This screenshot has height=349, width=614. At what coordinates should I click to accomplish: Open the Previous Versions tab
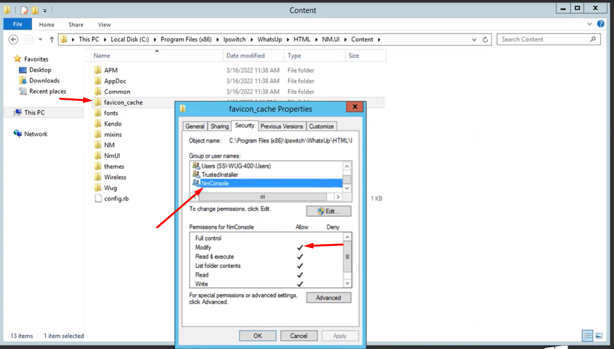[282, 126]
